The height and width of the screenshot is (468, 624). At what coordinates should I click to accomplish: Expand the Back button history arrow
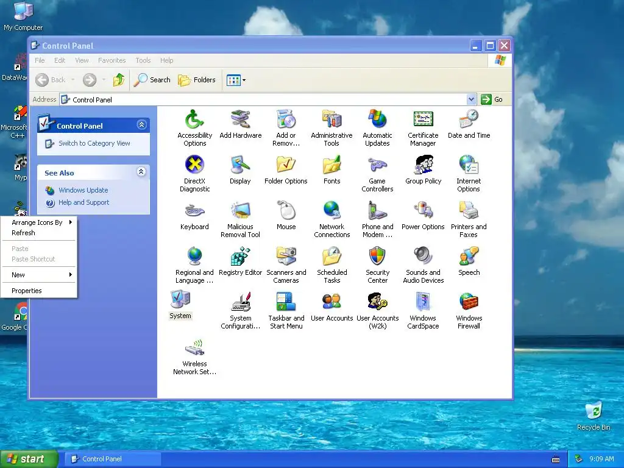[x=73, y=80]
